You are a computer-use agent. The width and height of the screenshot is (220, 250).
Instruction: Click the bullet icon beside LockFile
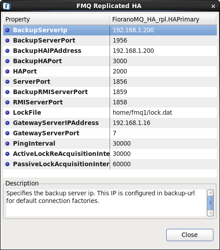[x=8, y=112]
